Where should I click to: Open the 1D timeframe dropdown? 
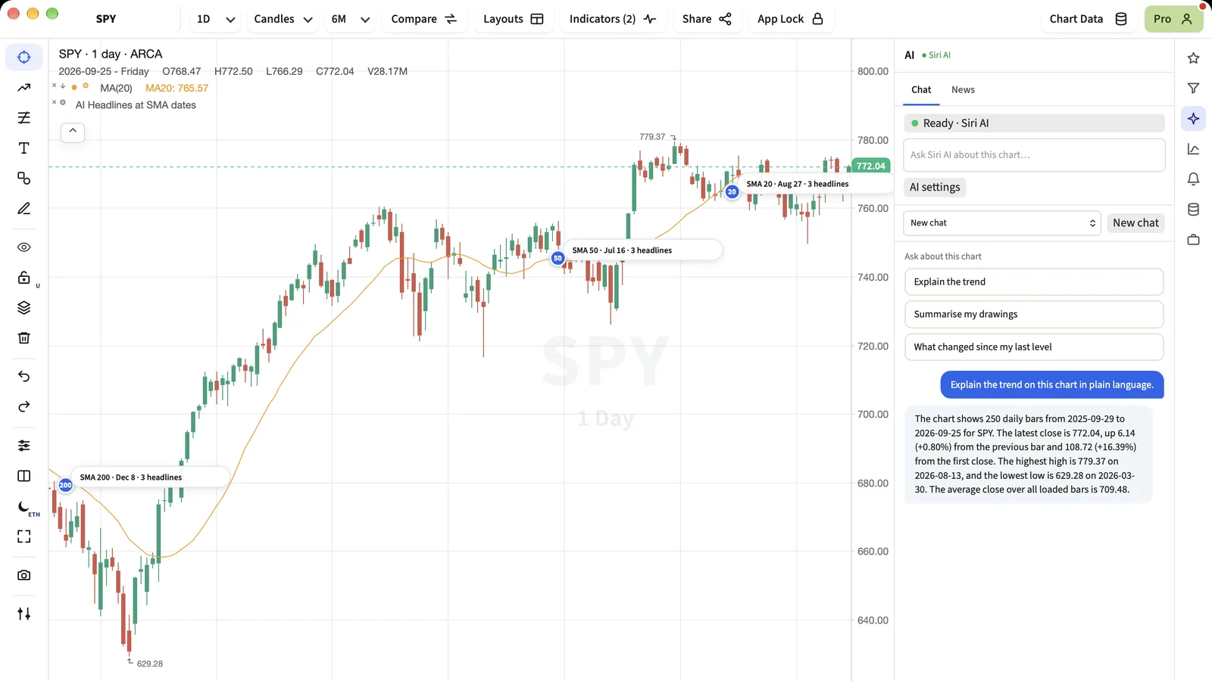(215, 19)
